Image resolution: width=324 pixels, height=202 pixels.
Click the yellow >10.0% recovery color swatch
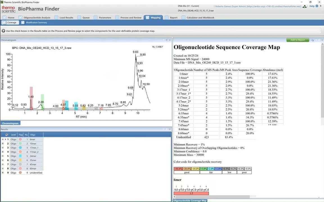pyautogui.click(x=196, y=169)
